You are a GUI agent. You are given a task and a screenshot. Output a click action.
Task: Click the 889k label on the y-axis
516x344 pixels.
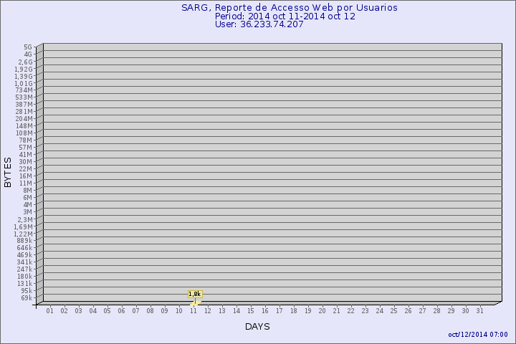24,241
